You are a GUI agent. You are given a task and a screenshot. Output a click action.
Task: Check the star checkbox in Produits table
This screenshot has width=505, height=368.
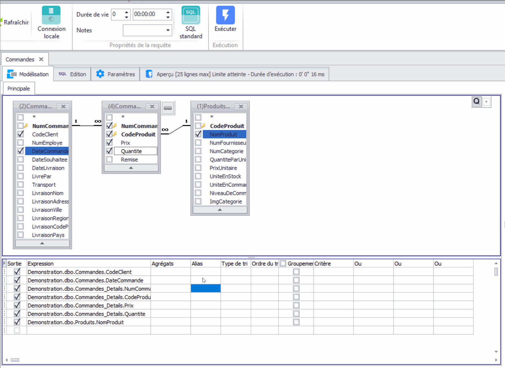[198, 117]
